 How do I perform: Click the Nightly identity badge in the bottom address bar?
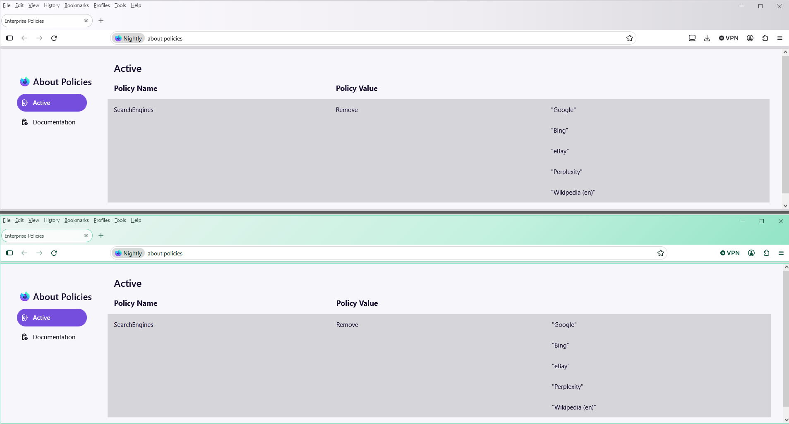click(x=129, y=253)
